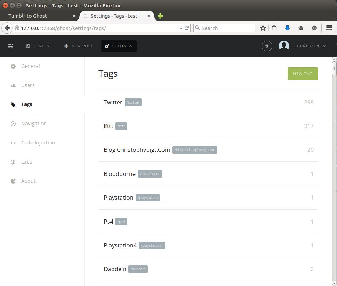Open the Ps4 tag
The image size is (337, 286).
point(108,222)
